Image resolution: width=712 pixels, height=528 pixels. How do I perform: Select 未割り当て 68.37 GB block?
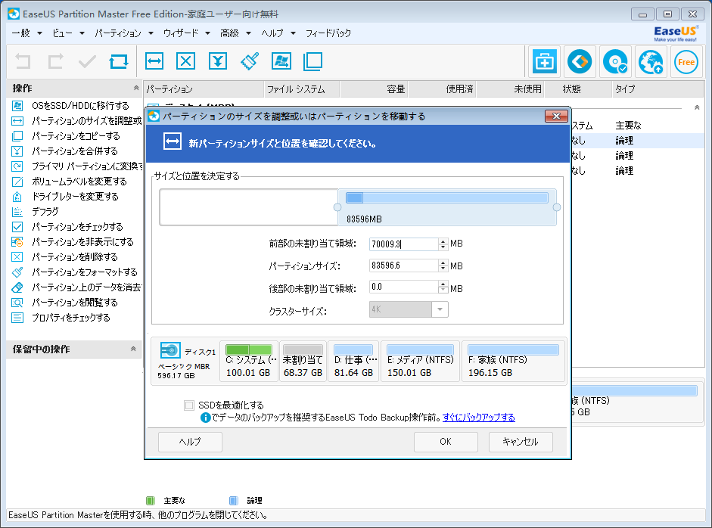click(x=303, y=362)
